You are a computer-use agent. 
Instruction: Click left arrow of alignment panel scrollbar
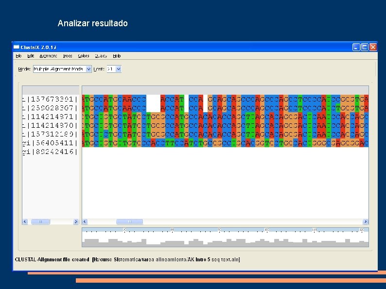tap(85, 221)
